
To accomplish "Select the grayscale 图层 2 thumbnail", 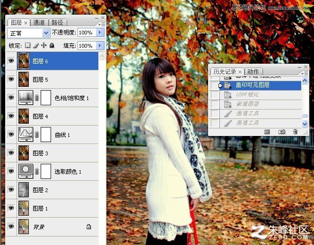I will coord(24,190).
